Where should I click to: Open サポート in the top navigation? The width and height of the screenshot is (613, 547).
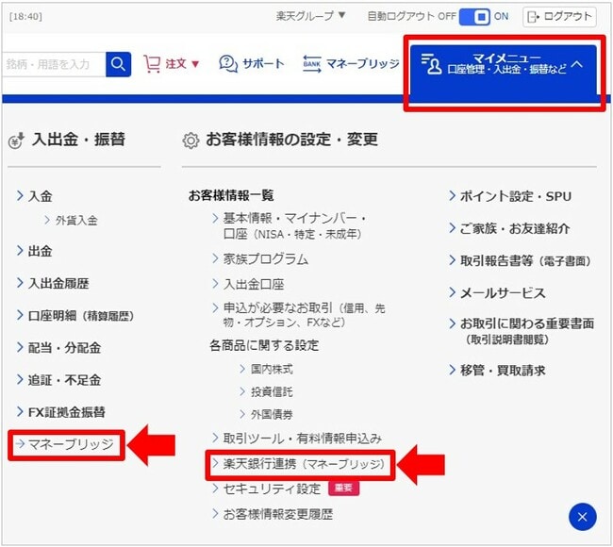coord(263,64)
